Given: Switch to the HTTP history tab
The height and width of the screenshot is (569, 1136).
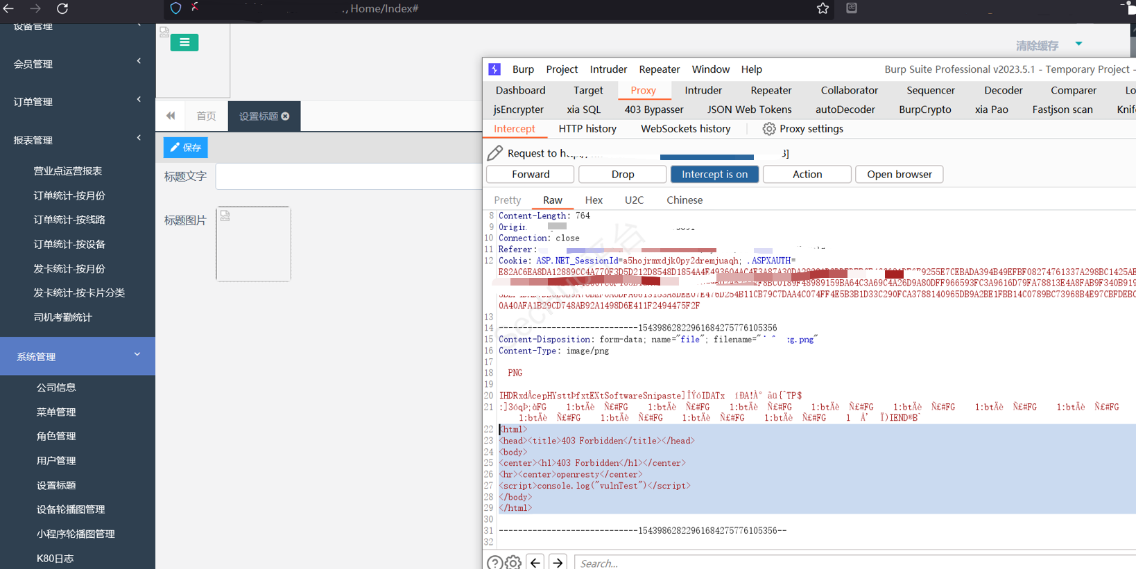Looking at the screenshot, I should [x=587, y=129].
